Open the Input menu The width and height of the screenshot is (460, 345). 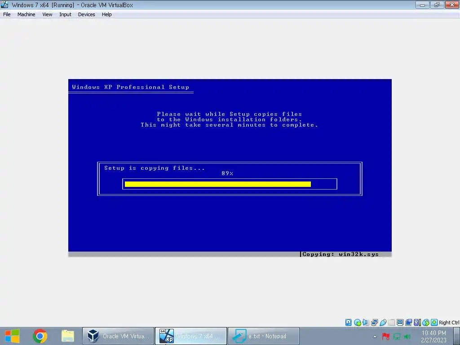(65, 14)
